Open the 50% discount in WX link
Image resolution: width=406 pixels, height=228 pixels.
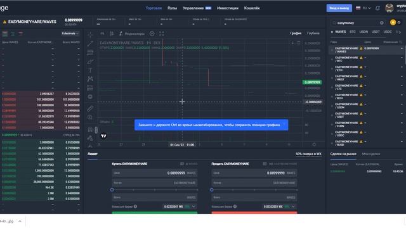pos(308,154)
